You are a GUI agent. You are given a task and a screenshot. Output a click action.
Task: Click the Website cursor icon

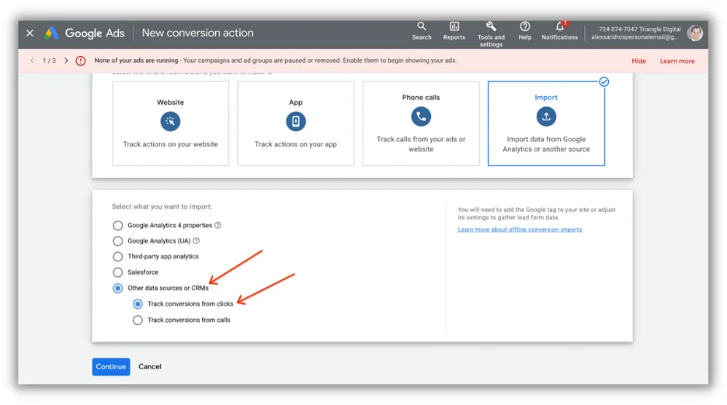pyautogui.click(x=170, y=121)
